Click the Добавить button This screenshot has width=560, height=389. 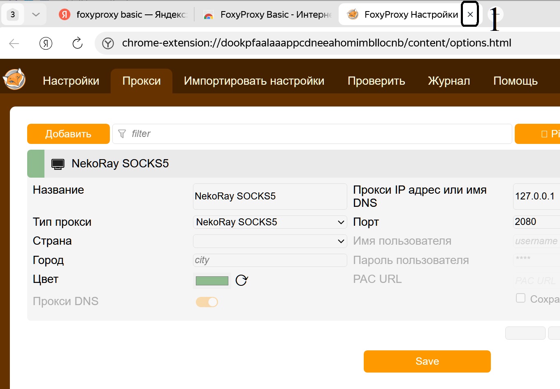(x=68, y=134)
